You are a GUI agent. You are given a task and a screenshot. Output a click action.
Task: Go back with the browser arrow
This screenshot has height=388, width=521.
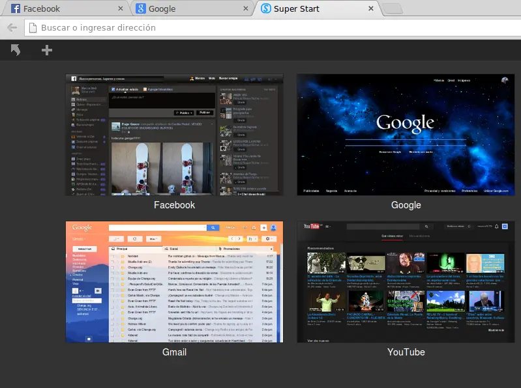(x=12, y=27)
